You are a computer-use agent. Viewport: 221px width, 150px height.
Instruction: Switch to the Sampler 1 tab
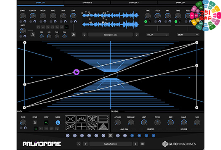tap(40, 2)
